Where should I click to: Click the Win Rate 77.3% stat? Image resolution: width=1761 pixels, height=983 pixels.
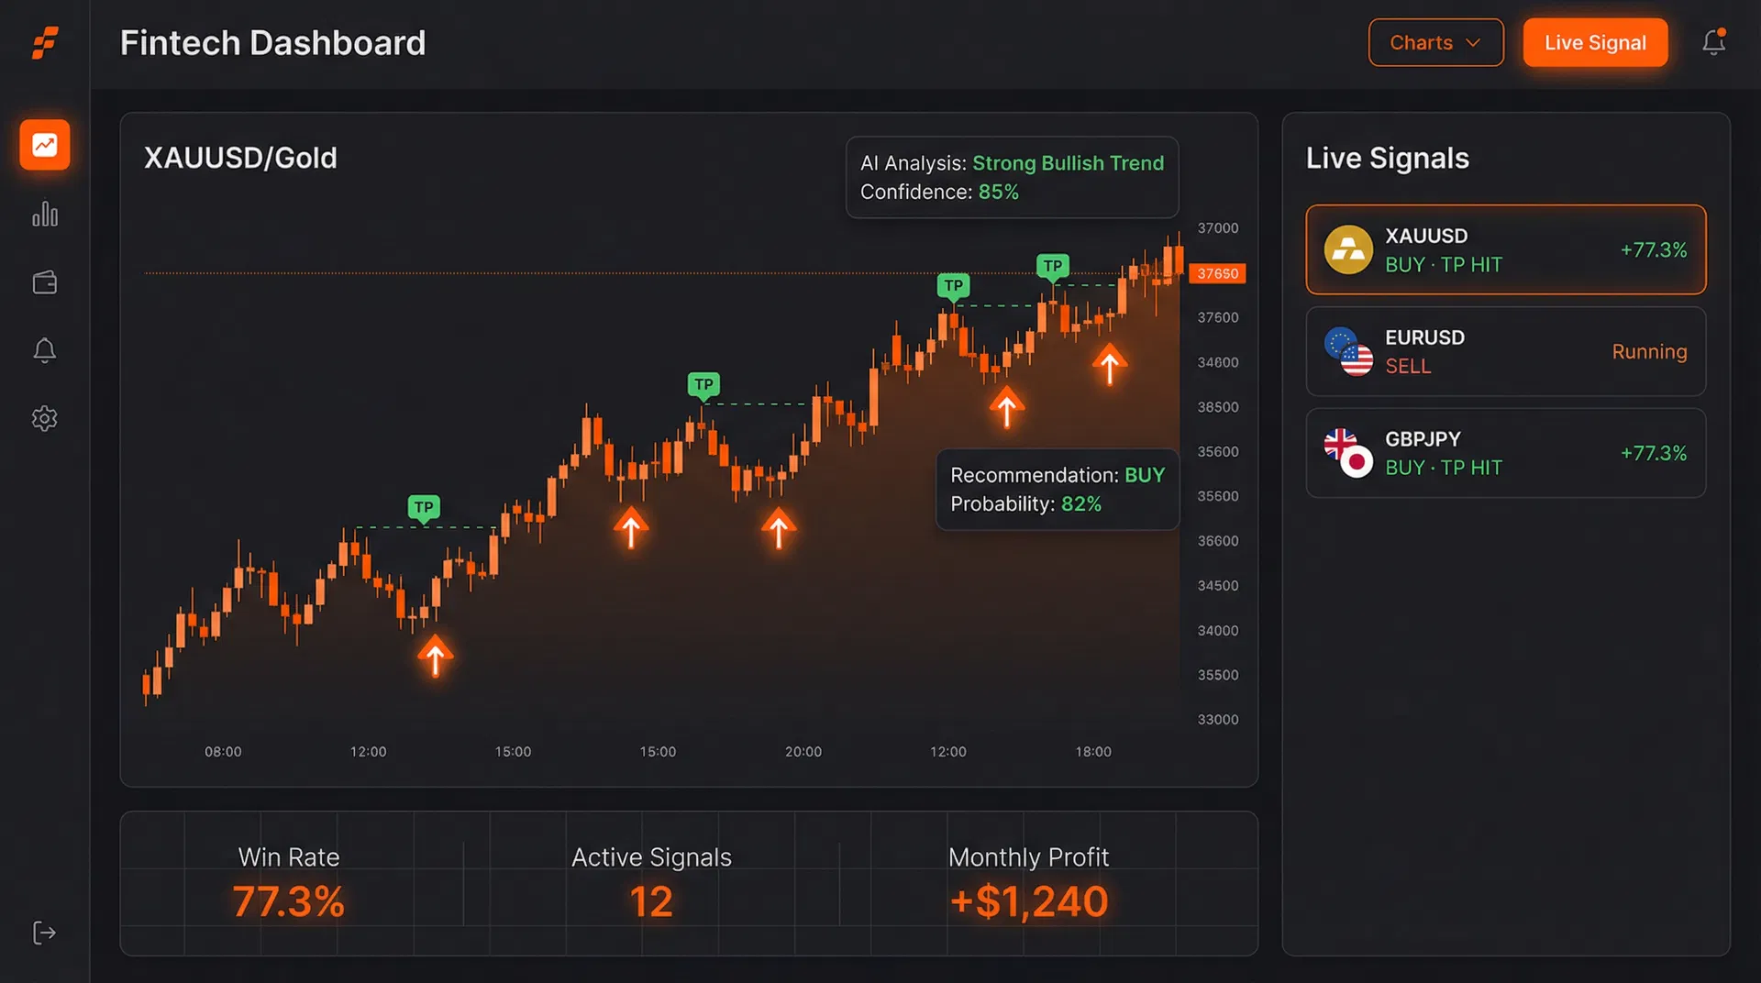pos(289,885)
